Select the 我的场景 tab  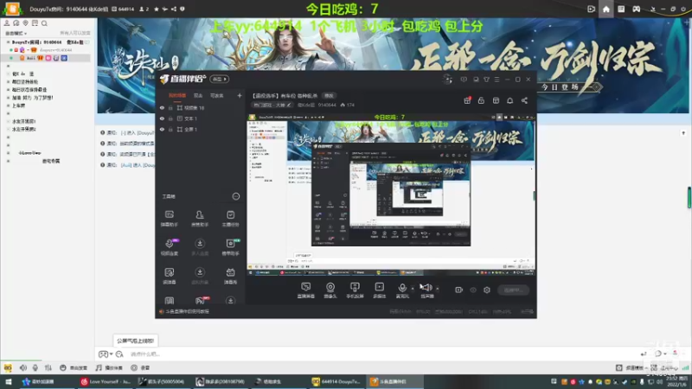pyautogui.click(x=177, y=95)
